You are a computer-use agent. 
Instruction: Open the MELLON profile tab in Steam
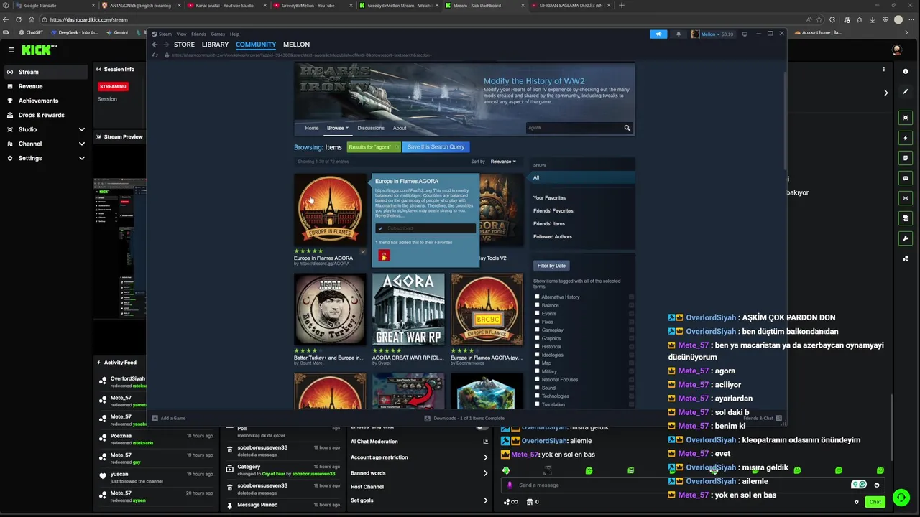296,45
